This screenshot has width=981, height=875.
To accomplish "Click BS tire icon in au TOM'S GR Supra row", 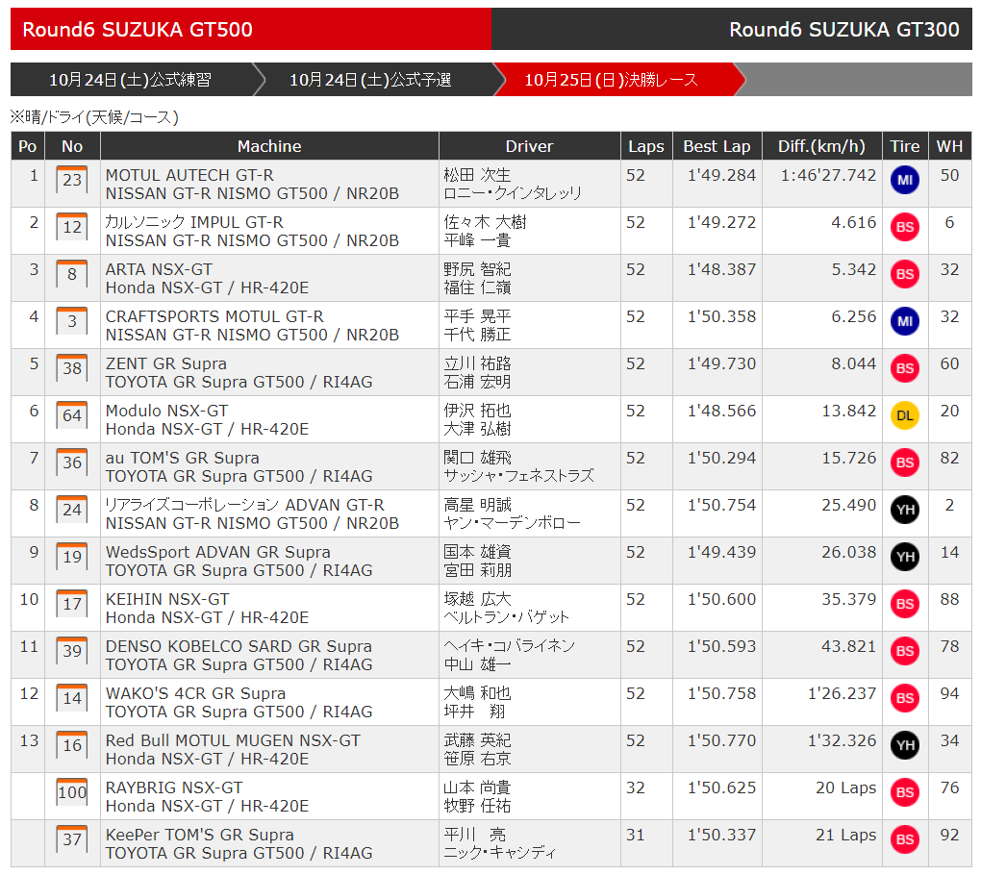I will [905, 462].
